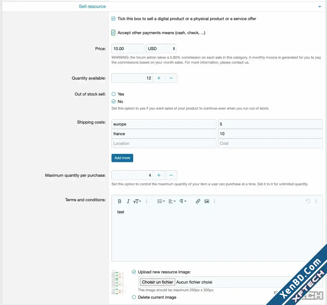
Task: Click the Add more button
Action: pos(122,158)
